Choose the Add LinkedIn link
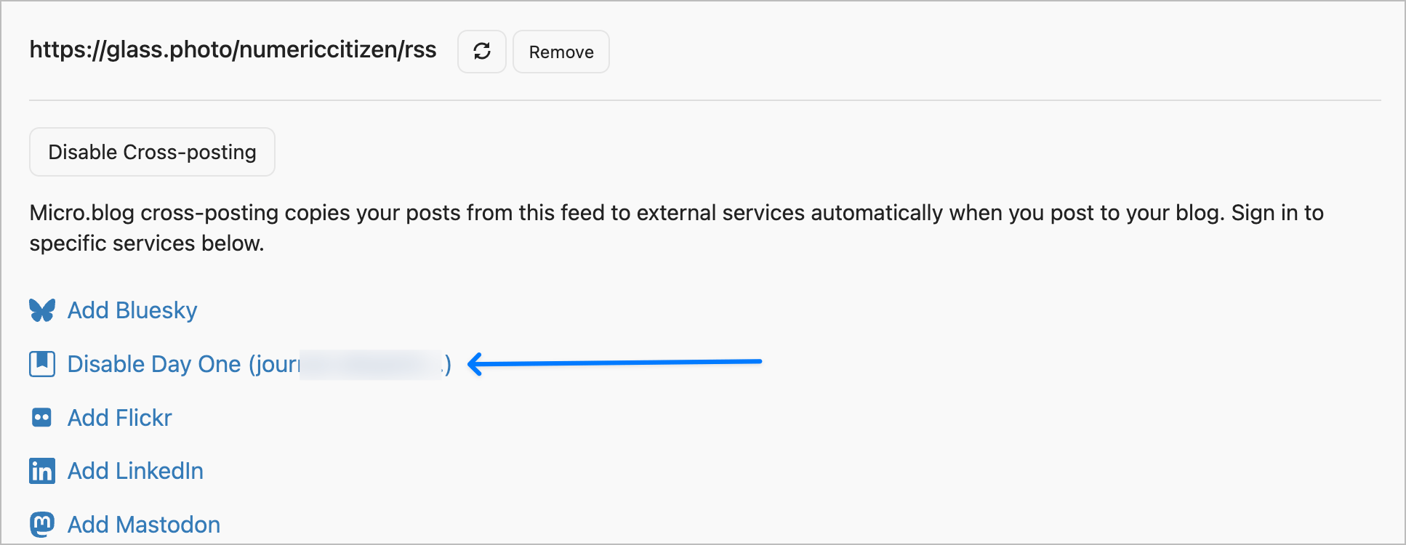Image resolution: width=1406 pixels, height=545 pixels. pyautogui.click(x=135, y=471)
